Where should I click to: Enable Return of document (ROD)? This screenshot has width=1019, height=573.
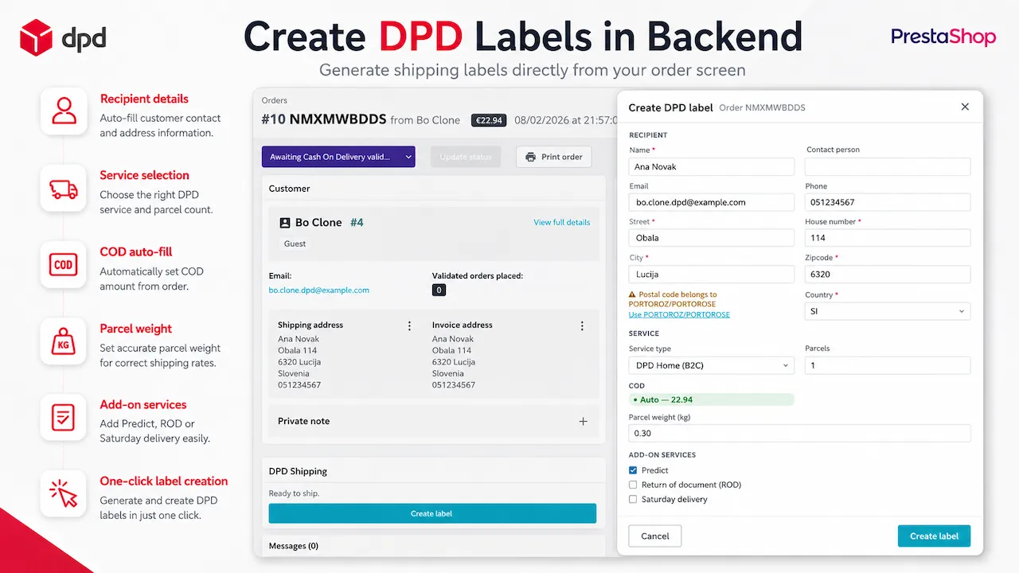point(633,485)
